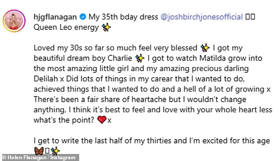Click the hjgflanagan username
Image resolution: width=279 pixels, height=161 pixels.
point(55,17)
